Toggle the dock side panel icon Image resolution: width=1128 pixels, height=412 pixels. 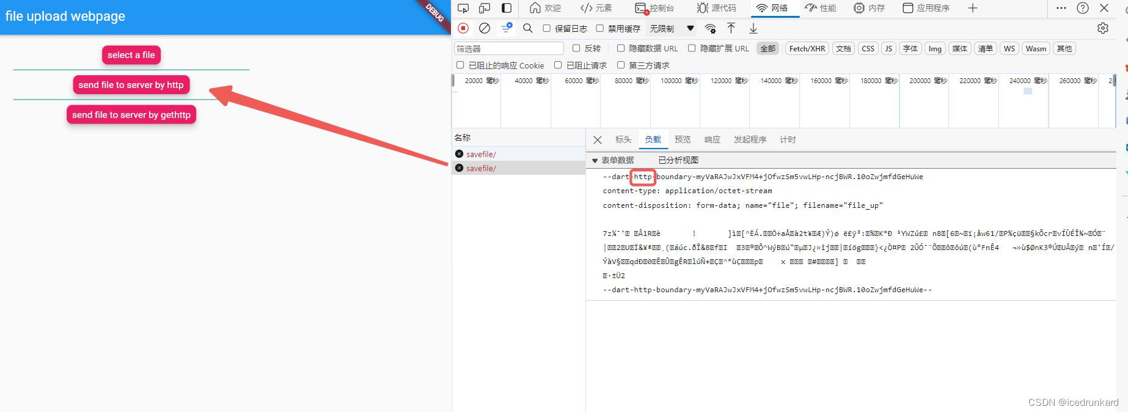click(507, 8)
